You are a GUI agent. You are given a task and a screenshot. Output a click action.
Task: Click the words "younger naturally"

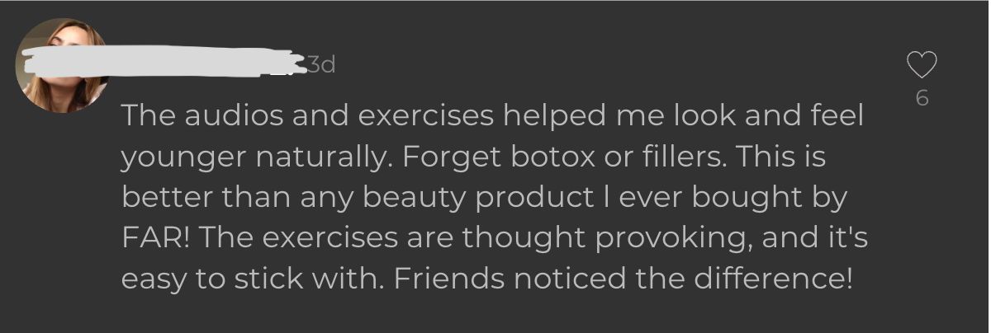247,157
